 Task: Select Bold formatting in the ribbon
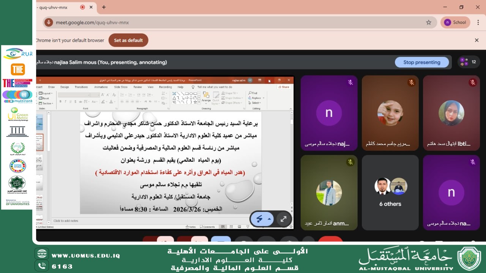[x=60, y=101]
